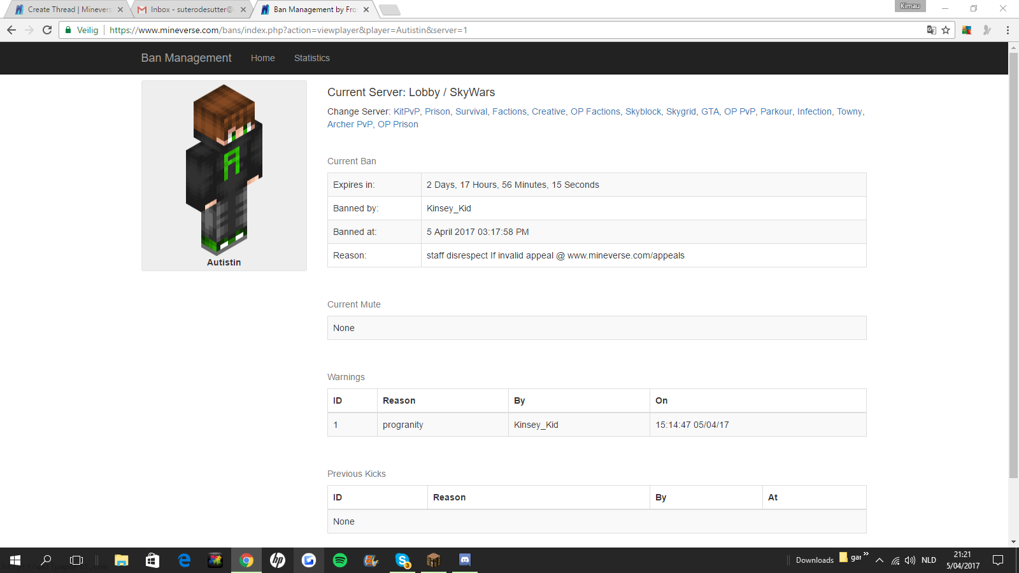Reload the current browser page
The width and height of the screenshot is (1019, 573).
coord(47,30)
